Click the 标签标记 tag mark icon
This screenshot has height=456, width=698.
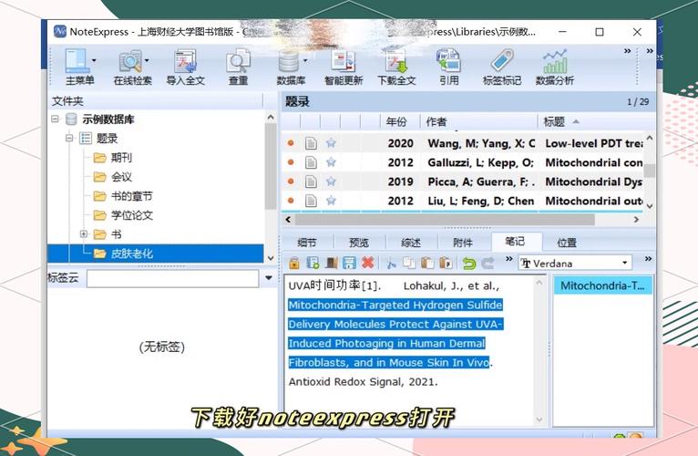502,61
